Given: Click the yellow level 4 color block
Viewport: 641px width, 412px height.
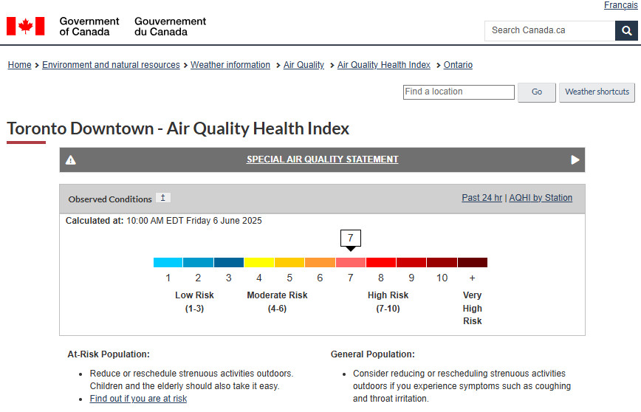Looking at the screenshot, I should click(259, 262).
